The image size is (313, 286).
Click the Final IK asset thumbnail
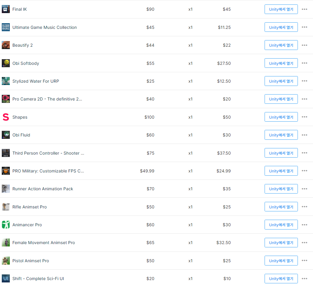tap(6, 9)
